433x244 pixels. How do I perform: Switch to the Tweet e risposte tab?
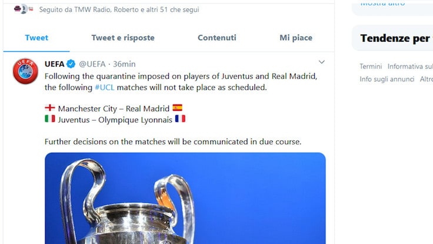(x=123, y=38)
